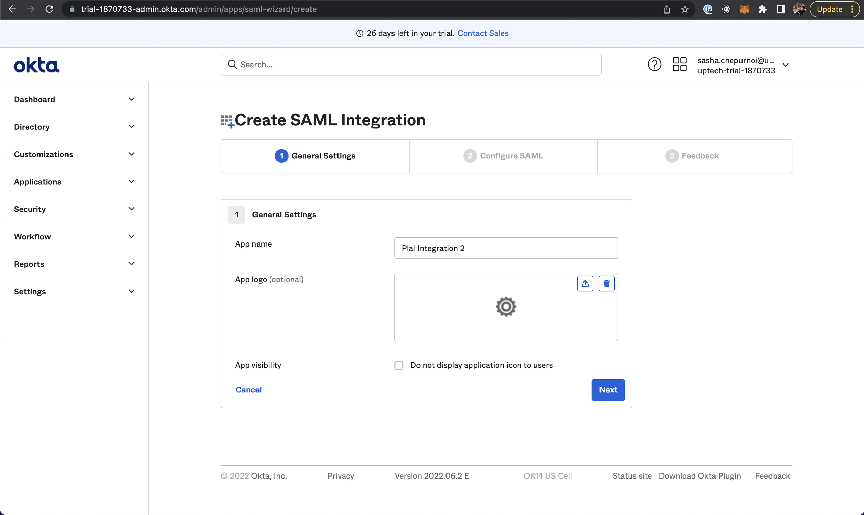Screen dimensions: 864x515
Task: Click the Contact Sales link
Action: tap(483, 33)
